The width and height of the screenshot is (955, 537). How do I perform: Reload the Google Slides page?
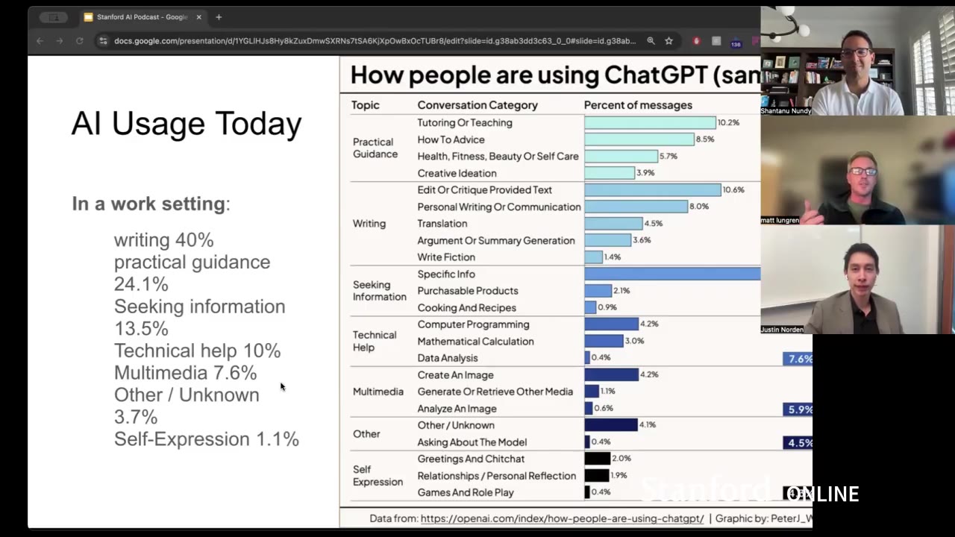pyautogui.click(x=79, y=41)
